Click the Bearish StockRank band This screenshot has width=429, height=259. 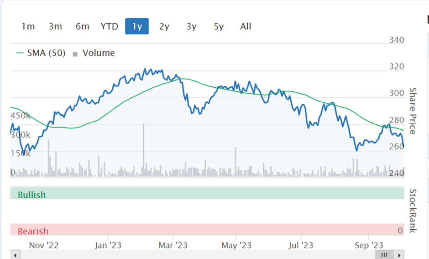207,229
